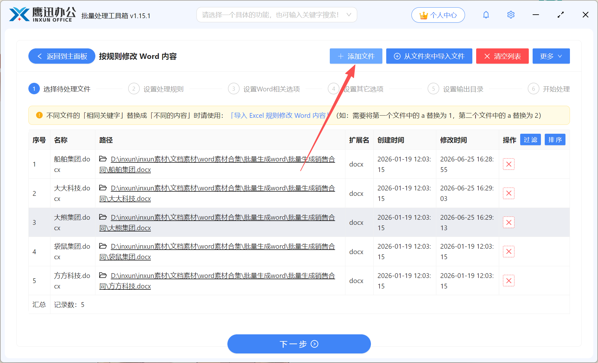Delete 袋鼠集团.docx row with red X
Screen dimensions: 598x363
509,252
